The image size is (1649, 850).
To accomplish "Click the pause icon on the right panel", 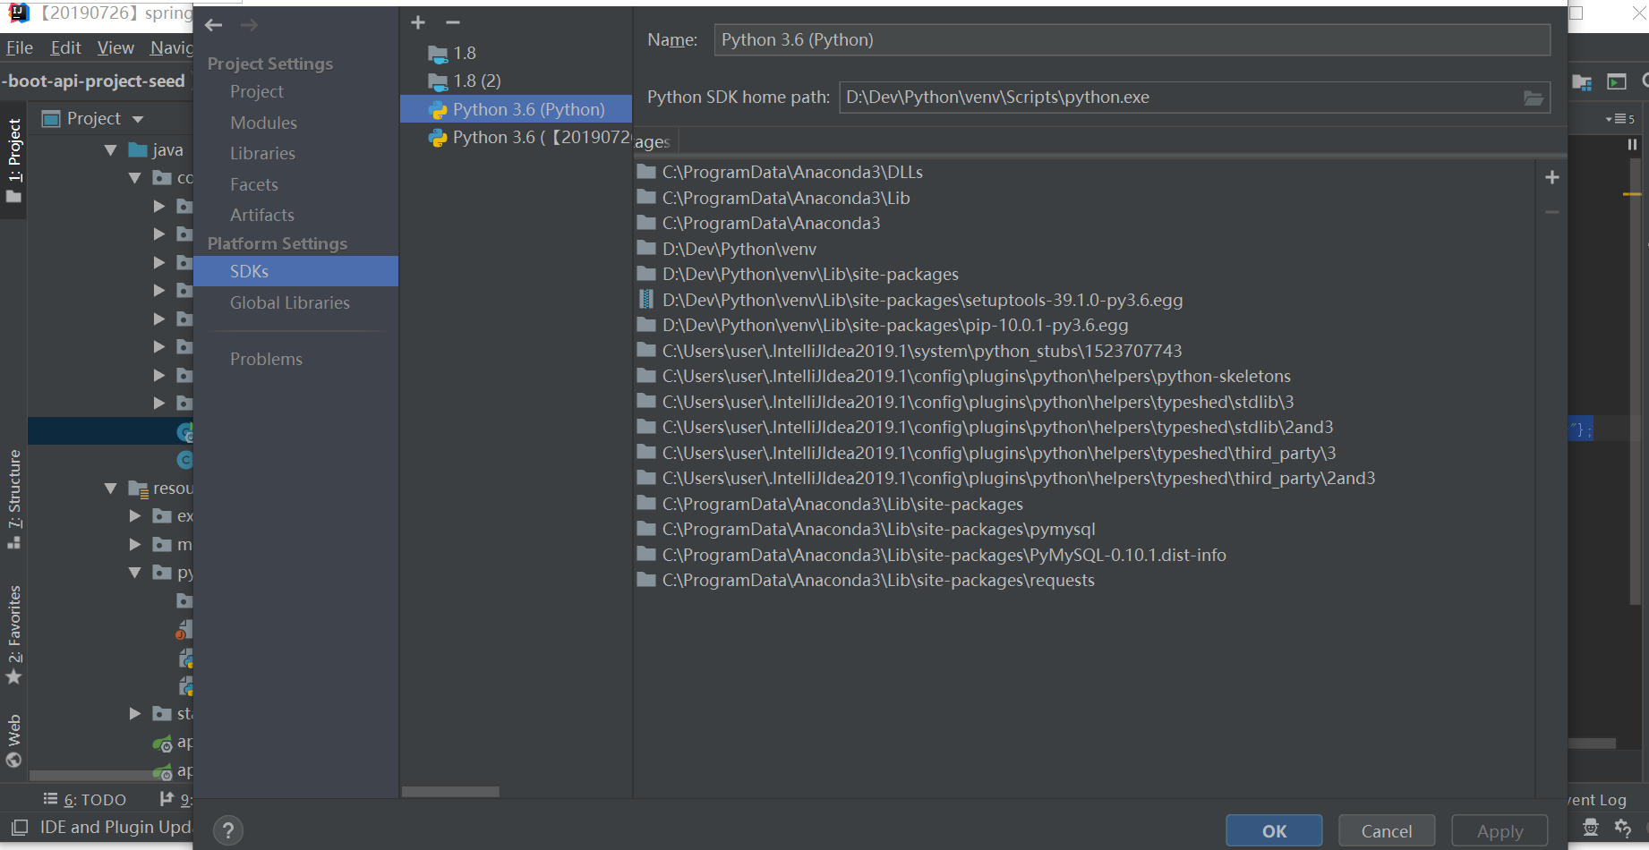I will [1631, 144].
